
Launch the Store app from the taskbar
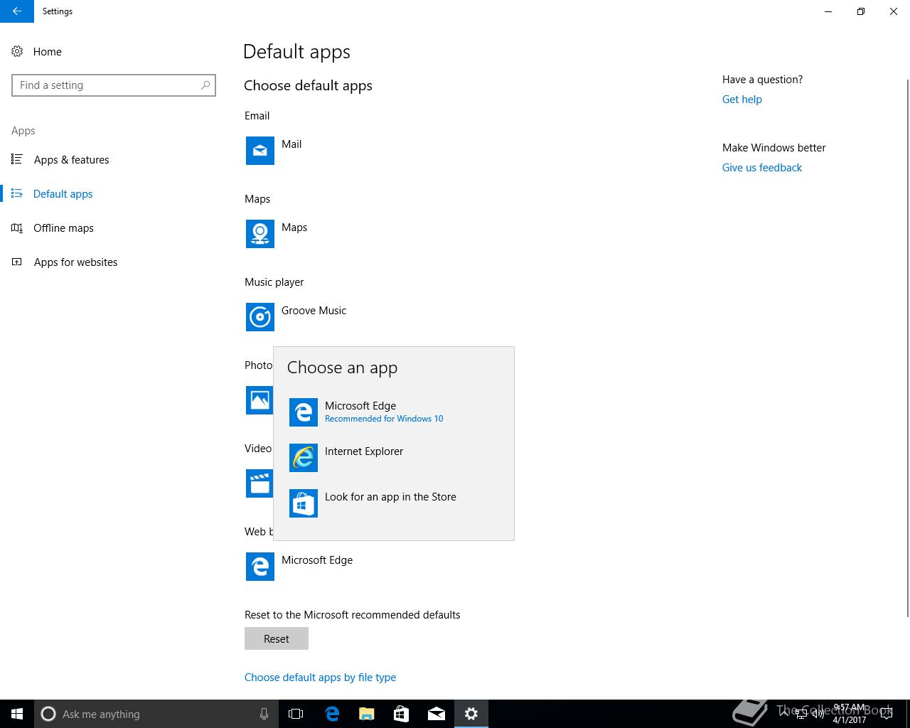pos(401,714)
